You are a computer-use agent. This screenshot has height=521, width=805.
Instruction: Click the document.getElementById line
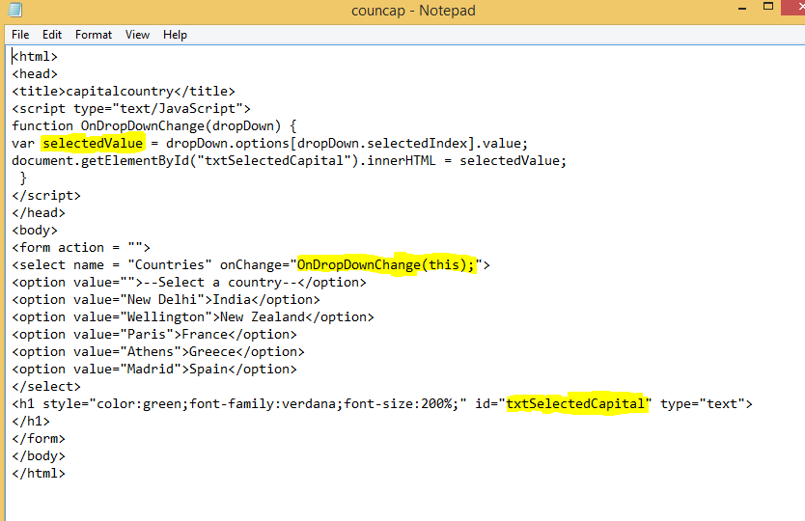pyautogui.click(x=289, y=161)
